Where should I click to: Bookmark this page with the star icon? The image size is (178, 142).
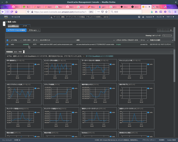[x=106, y=12]
